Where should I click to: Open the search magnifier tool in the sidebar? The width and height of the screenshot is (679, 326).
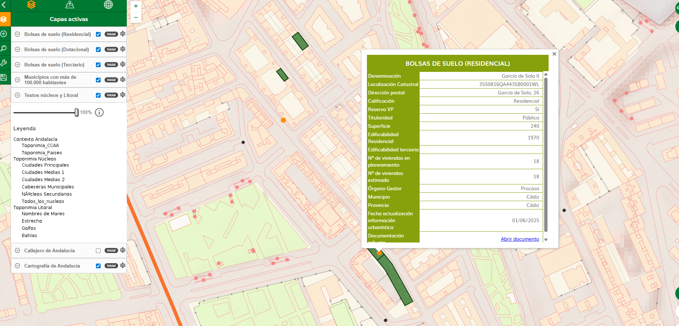(4, 48)
